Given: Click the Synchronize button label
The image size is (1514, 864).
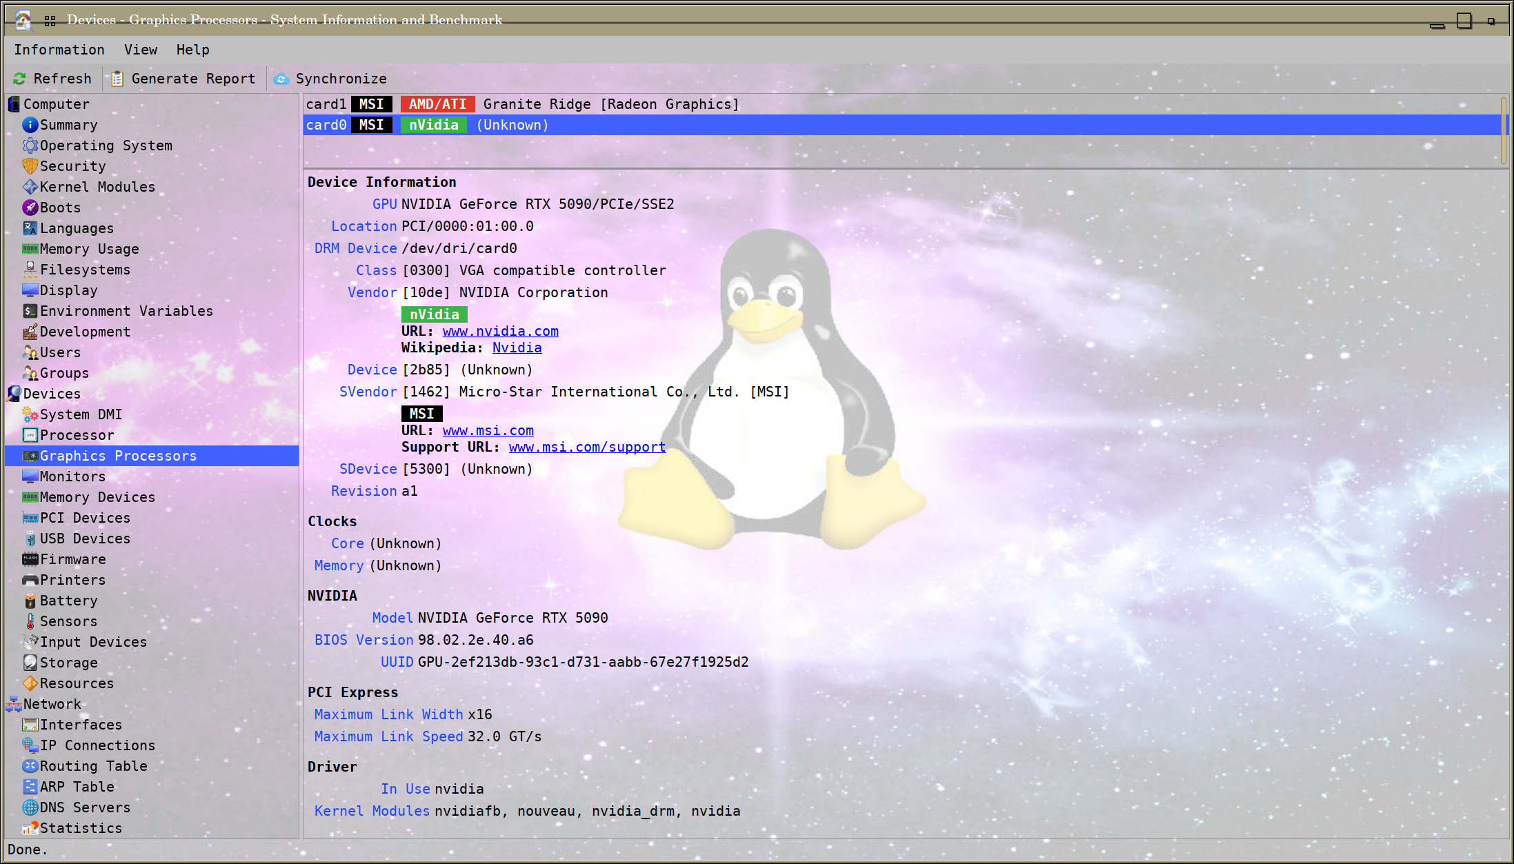Looking at the screenshot, I should (341, 79).
